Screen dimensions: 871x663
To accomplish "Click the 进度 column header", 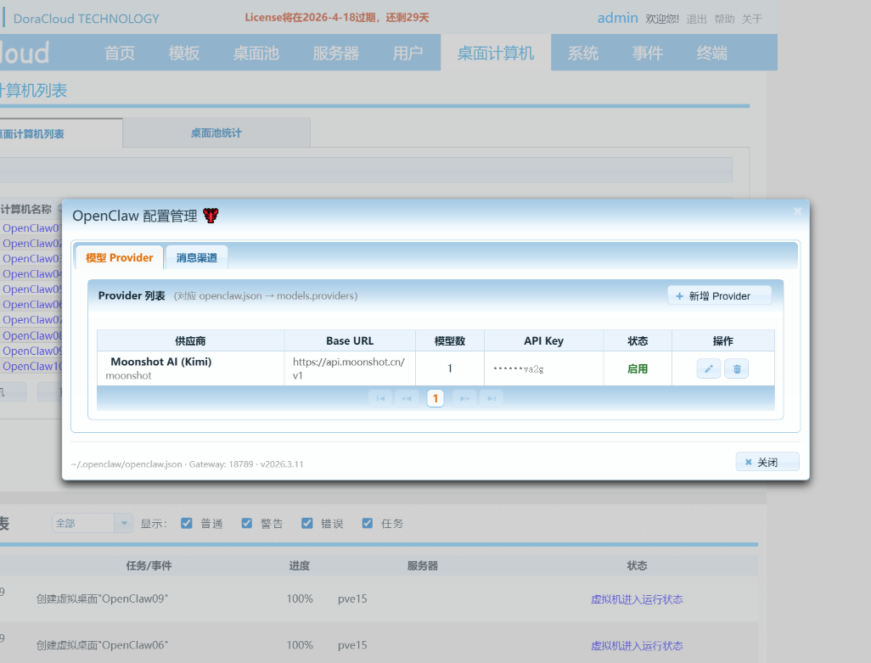I will pyautogui.click(x=300, y=565).
